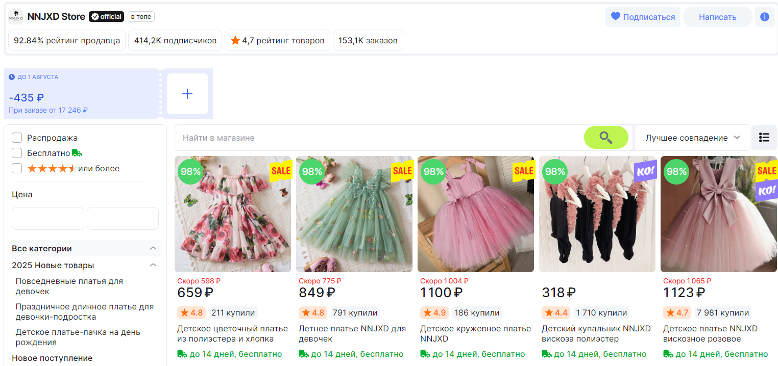The image size is (778, 366).
Task: Open the pink lace dress photo
Action: pos(476,214)
